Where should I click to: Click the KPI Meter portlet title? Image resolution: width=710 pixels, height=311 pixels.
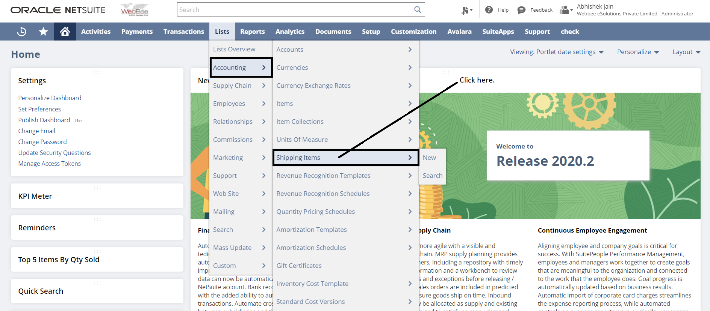(x=35, y=196)
